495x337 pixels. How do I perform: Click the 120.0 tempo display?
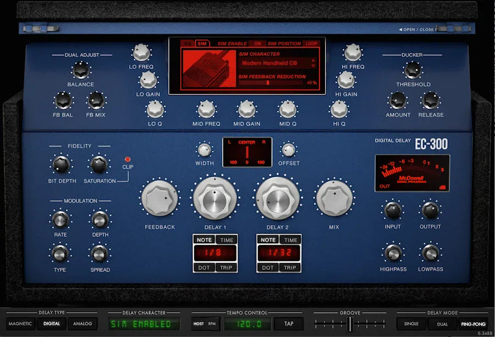click(249, 324)
